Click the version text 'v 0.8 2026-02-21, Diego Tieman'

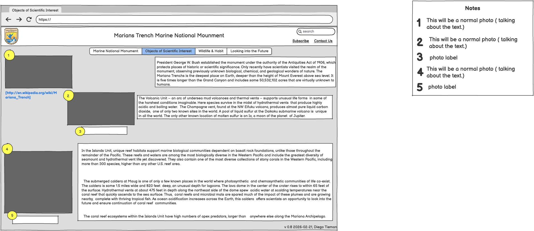point(310,227)
